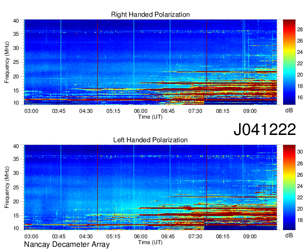Click the "15" frequency tick on Right Handed plot
Screen dimensions: 308x250
pyautogui.click(x=16, y=91)
